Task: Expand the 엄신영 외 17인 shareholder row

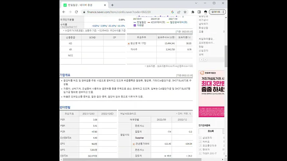Action: tap(129, 43)
